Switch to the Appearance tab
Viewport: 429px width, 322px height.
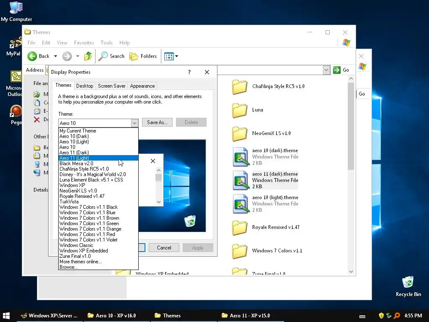[x=142, y=86]
